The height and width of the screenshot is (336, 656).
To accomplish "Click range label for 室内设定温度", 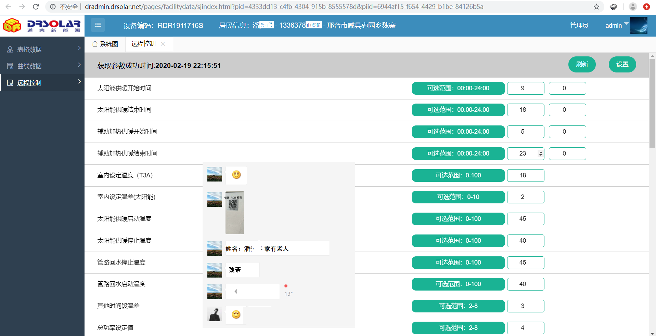I will 458,175.
